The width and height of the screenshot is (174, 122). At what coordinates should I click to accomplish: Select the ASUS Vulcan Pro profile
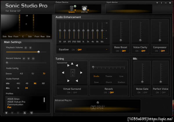point(16,102)
